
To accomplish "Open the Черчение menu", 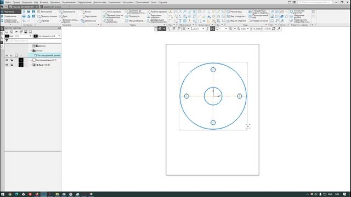I will coord(55,2).
